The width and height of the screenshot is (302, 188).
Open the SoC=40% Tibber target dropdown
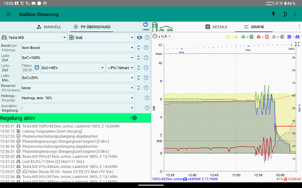(x=73, y=68)
